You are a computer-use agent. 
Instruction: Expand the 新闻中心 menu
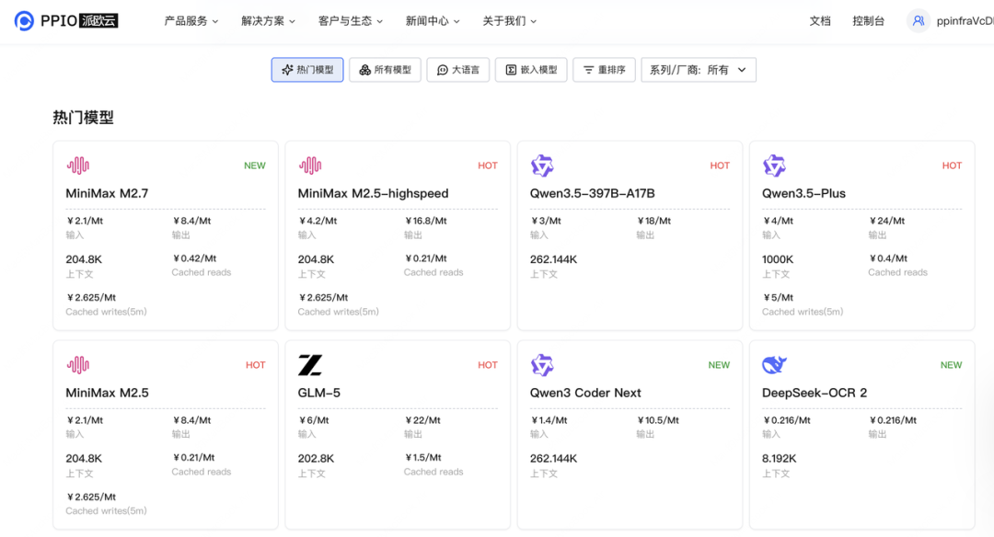pos(433,21)
